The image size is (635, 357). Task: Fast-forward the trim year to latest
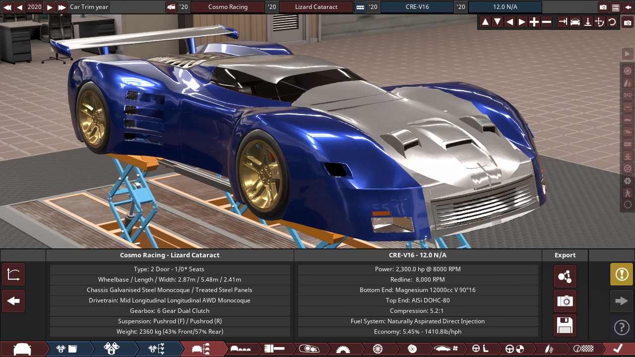(62, 7)
